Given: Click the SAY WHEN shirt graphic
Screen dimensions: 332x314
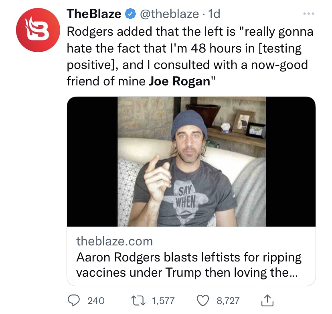Looking at the screenshot, I should [184, 195].
